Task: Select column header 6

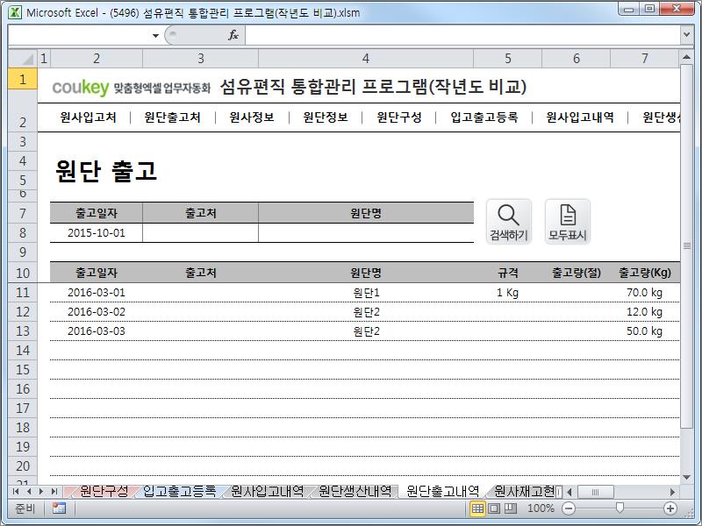Action: click(x=577, y=59)
